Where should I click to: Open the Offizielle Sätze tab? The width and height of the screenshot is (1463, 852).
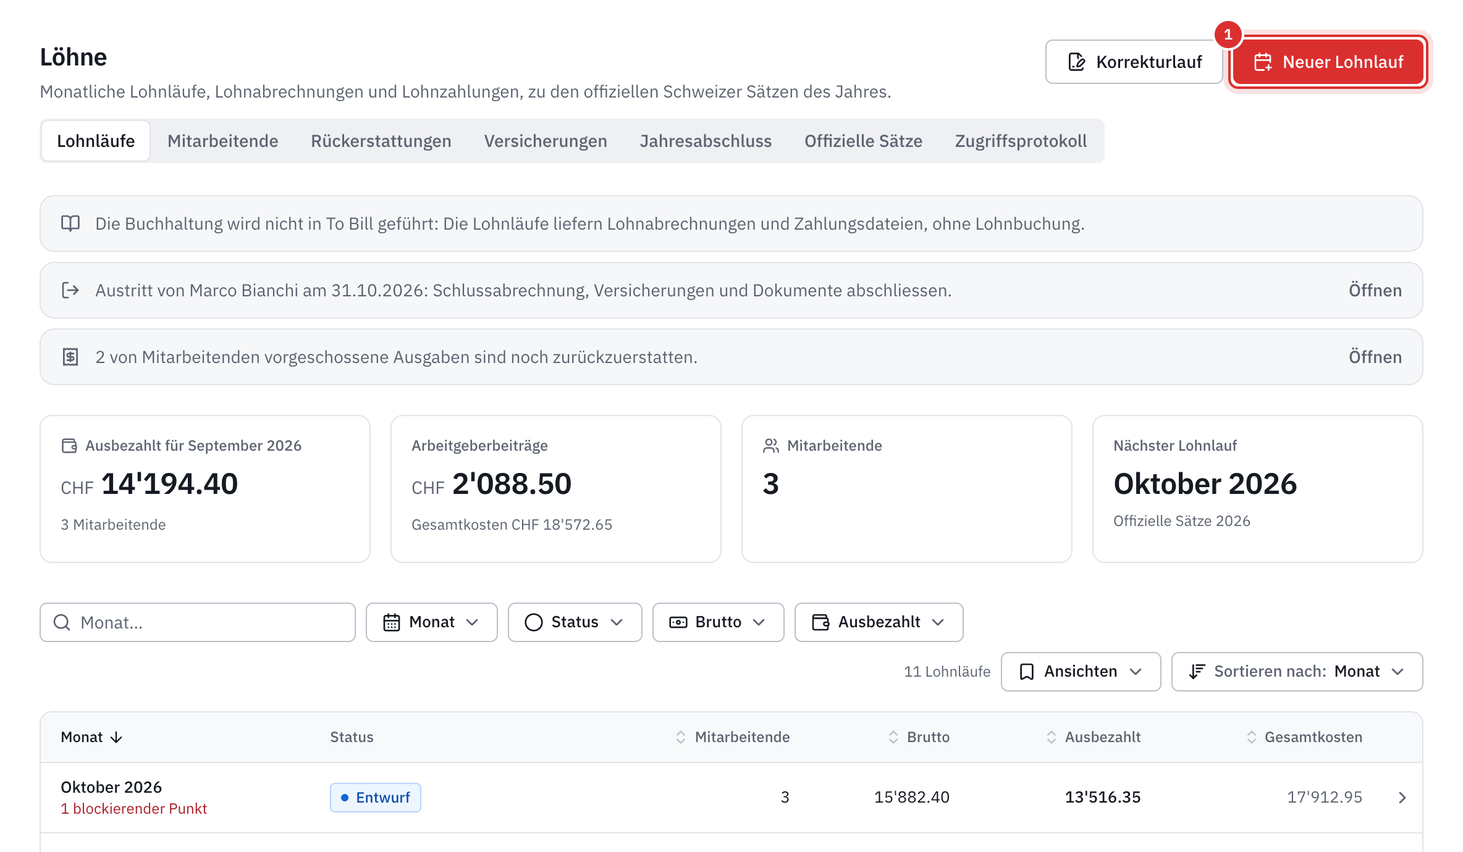pyautogui.click(x=863, y=141)
